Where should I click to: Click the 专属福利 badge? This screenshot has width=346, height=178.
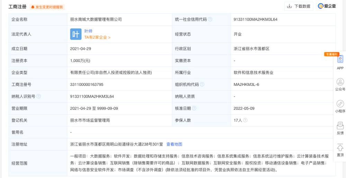tap(332, 54)
